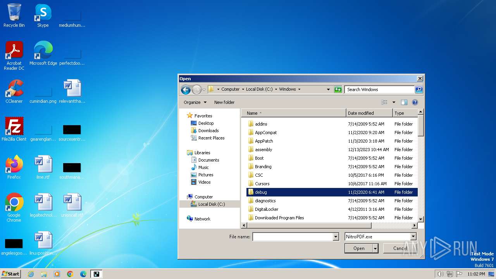Click the horizontal scrollbar right arrow
The image size is (496, 279).
click(415, 226)
